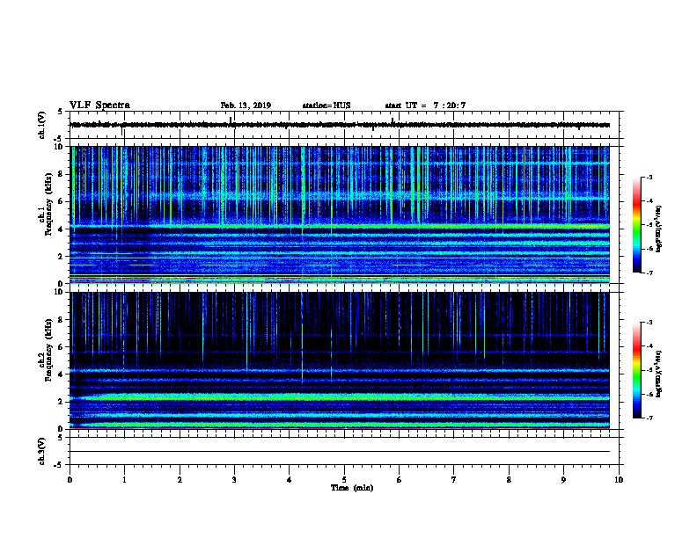Click time axis tick label "2"
This screenshot has height=538, width=697.
point(180,480)
